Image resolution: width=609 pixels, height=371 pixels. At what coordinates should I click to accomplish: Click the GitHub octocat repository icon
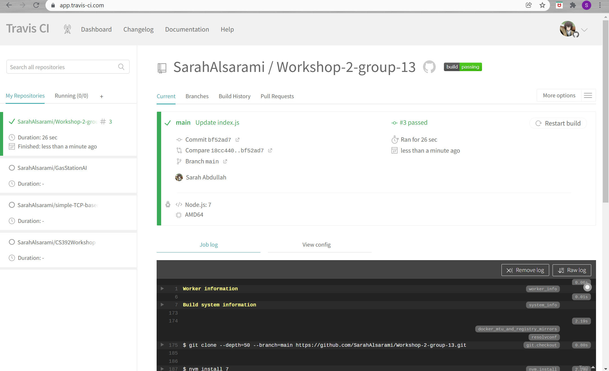(x=429, y=67)
